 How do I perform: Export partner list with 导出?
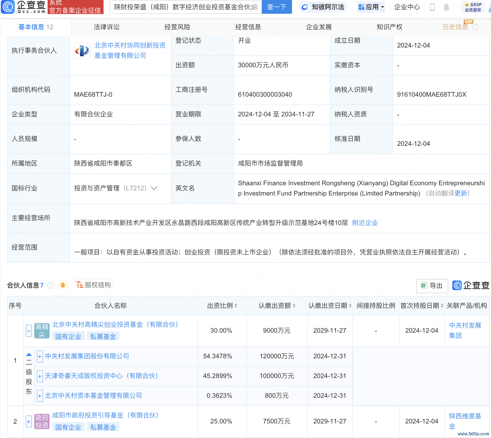432,286
